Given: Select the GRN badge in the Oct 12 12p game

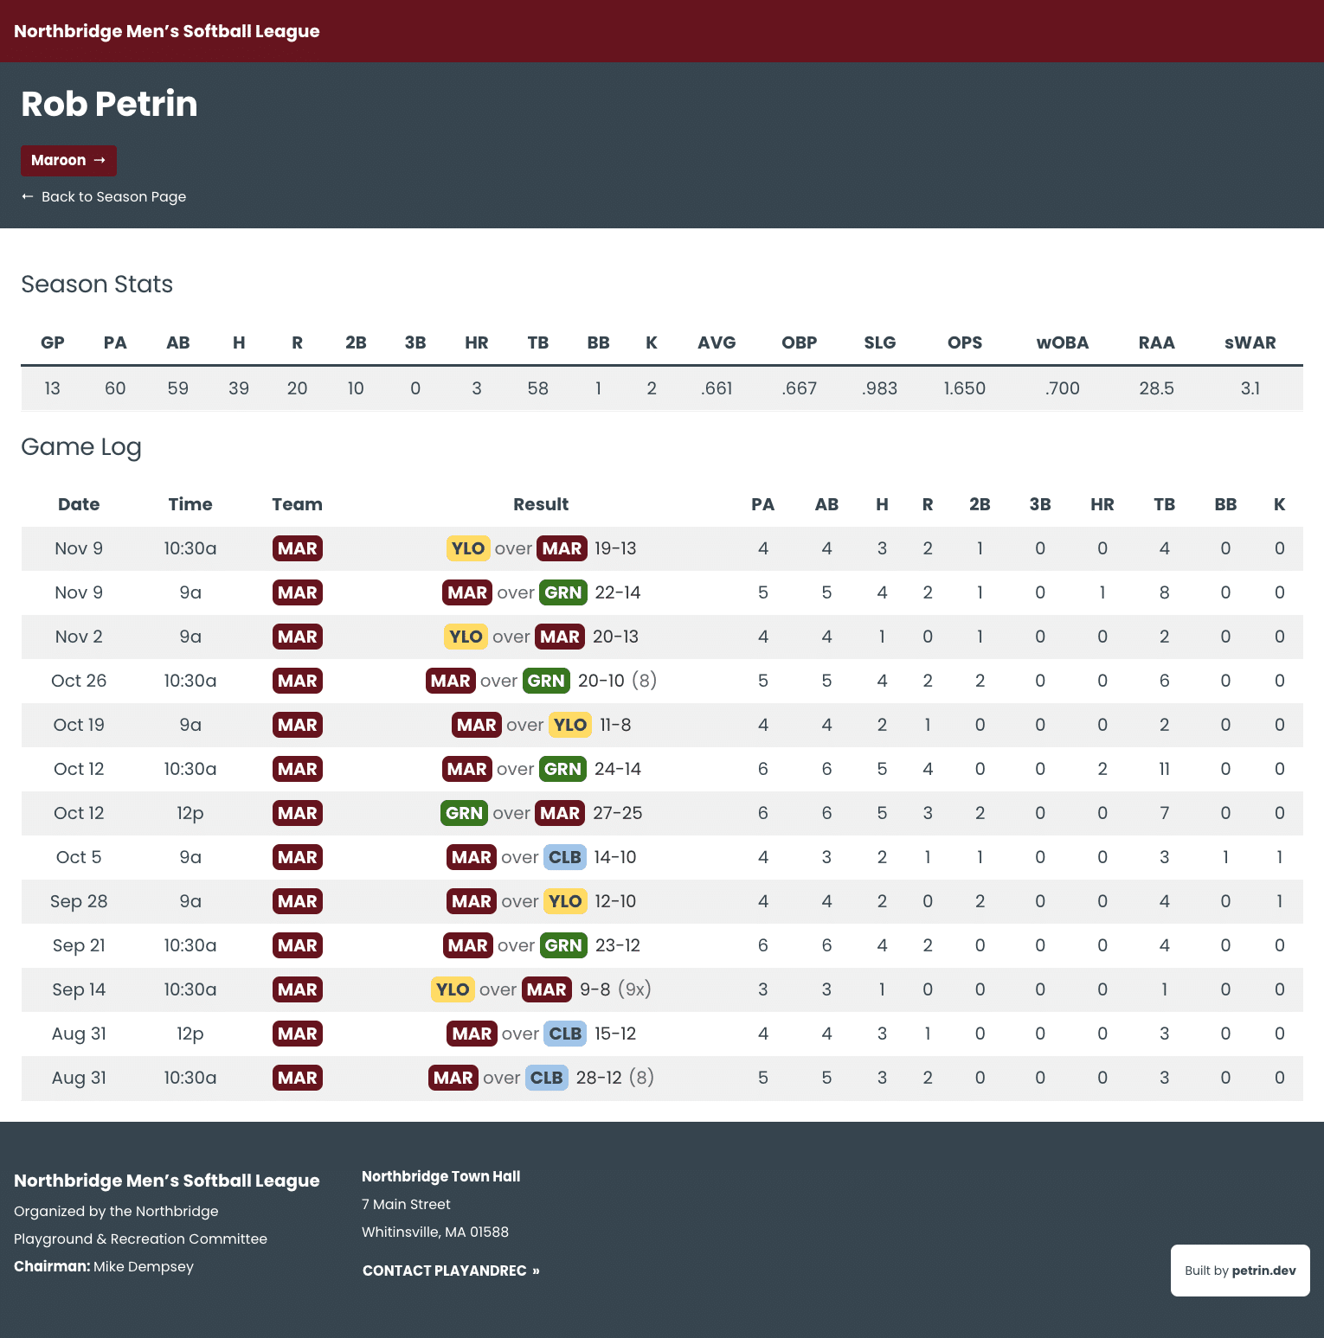Looking at the screenshot, I should pos(464,813).
